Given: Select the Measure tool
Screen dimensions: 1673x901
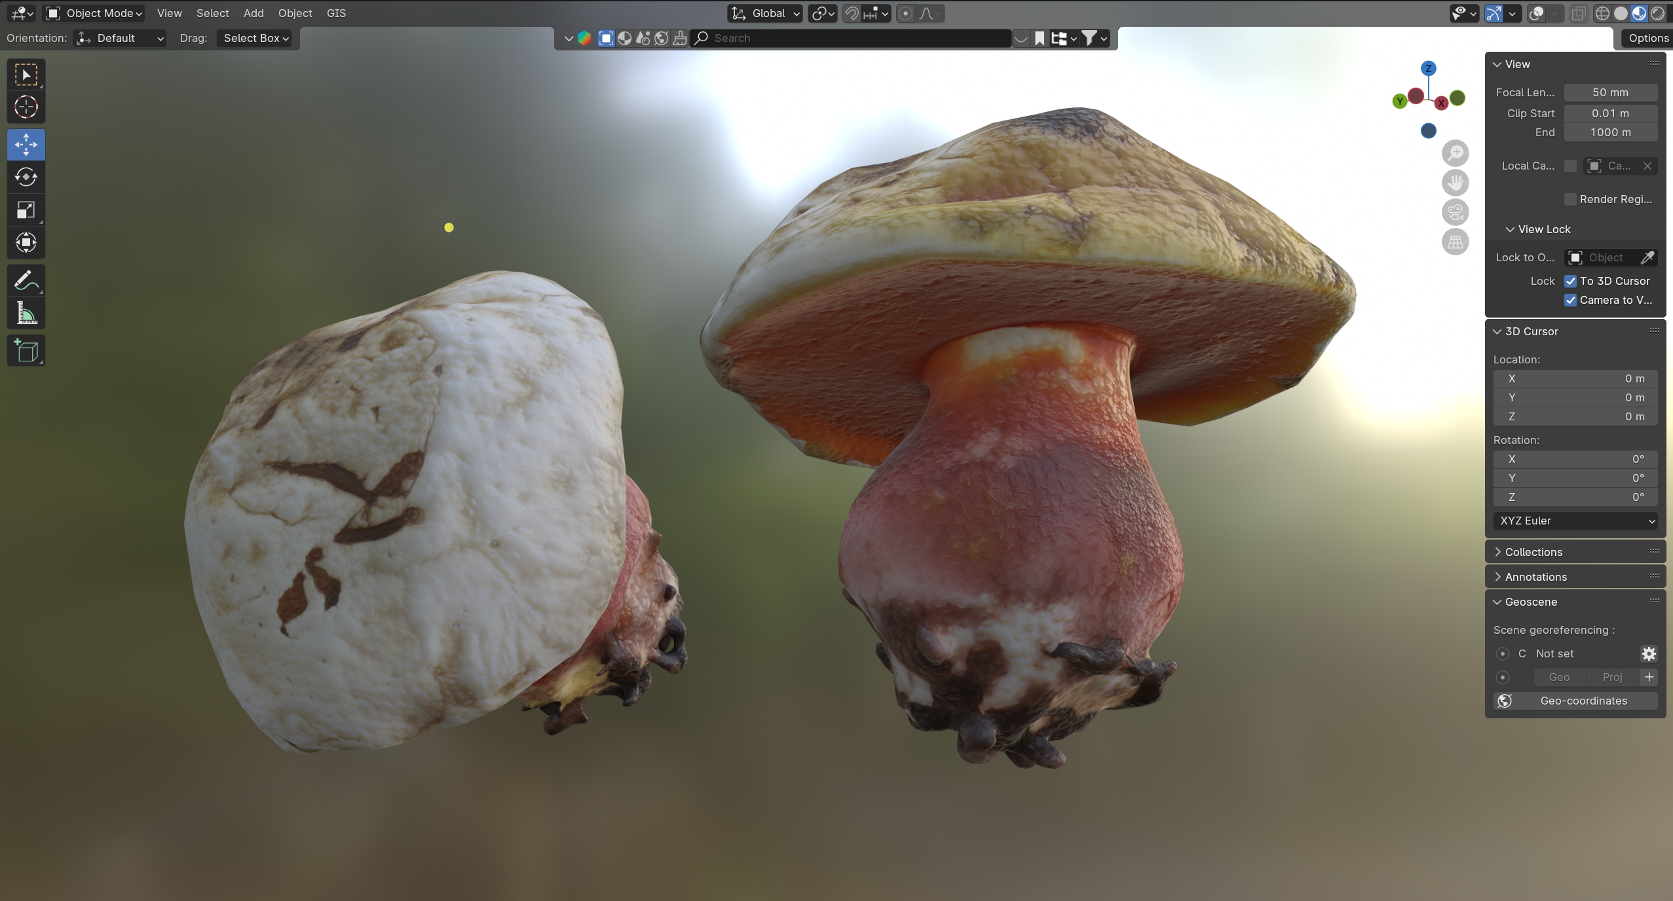Looking at the screenshot, I should tap(26, 314).
